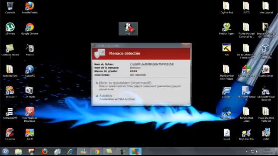
Task: Launch the Mozilla Firefox desktop shortcut
Action: coord(30,8)
